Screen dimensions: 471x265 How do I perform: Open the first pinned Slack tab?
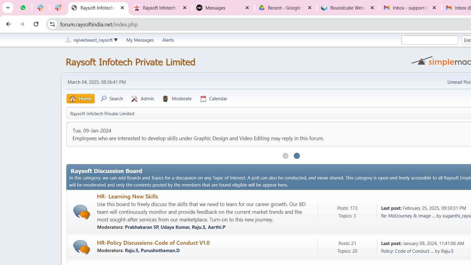click(40, 8)
